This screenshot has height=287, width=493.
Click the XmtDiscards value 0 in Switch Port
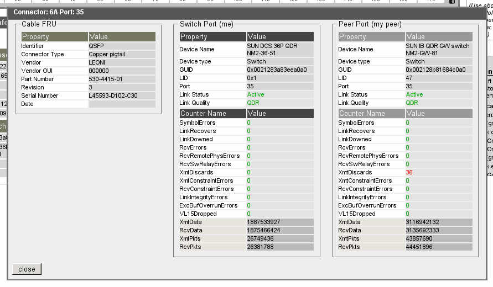[248, 172]
